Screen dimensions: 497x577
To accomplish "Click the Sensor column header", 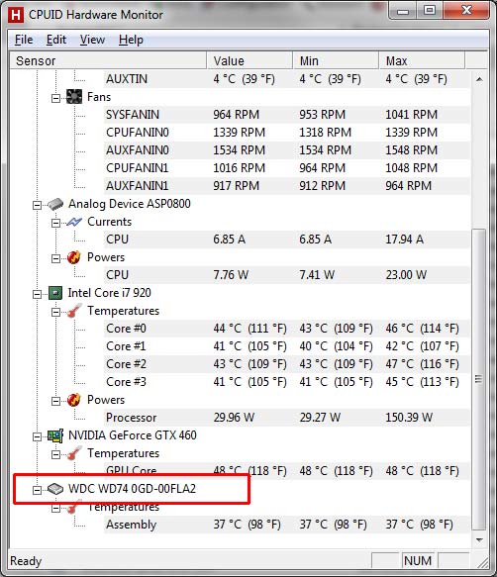I will [x=108, y=60].
